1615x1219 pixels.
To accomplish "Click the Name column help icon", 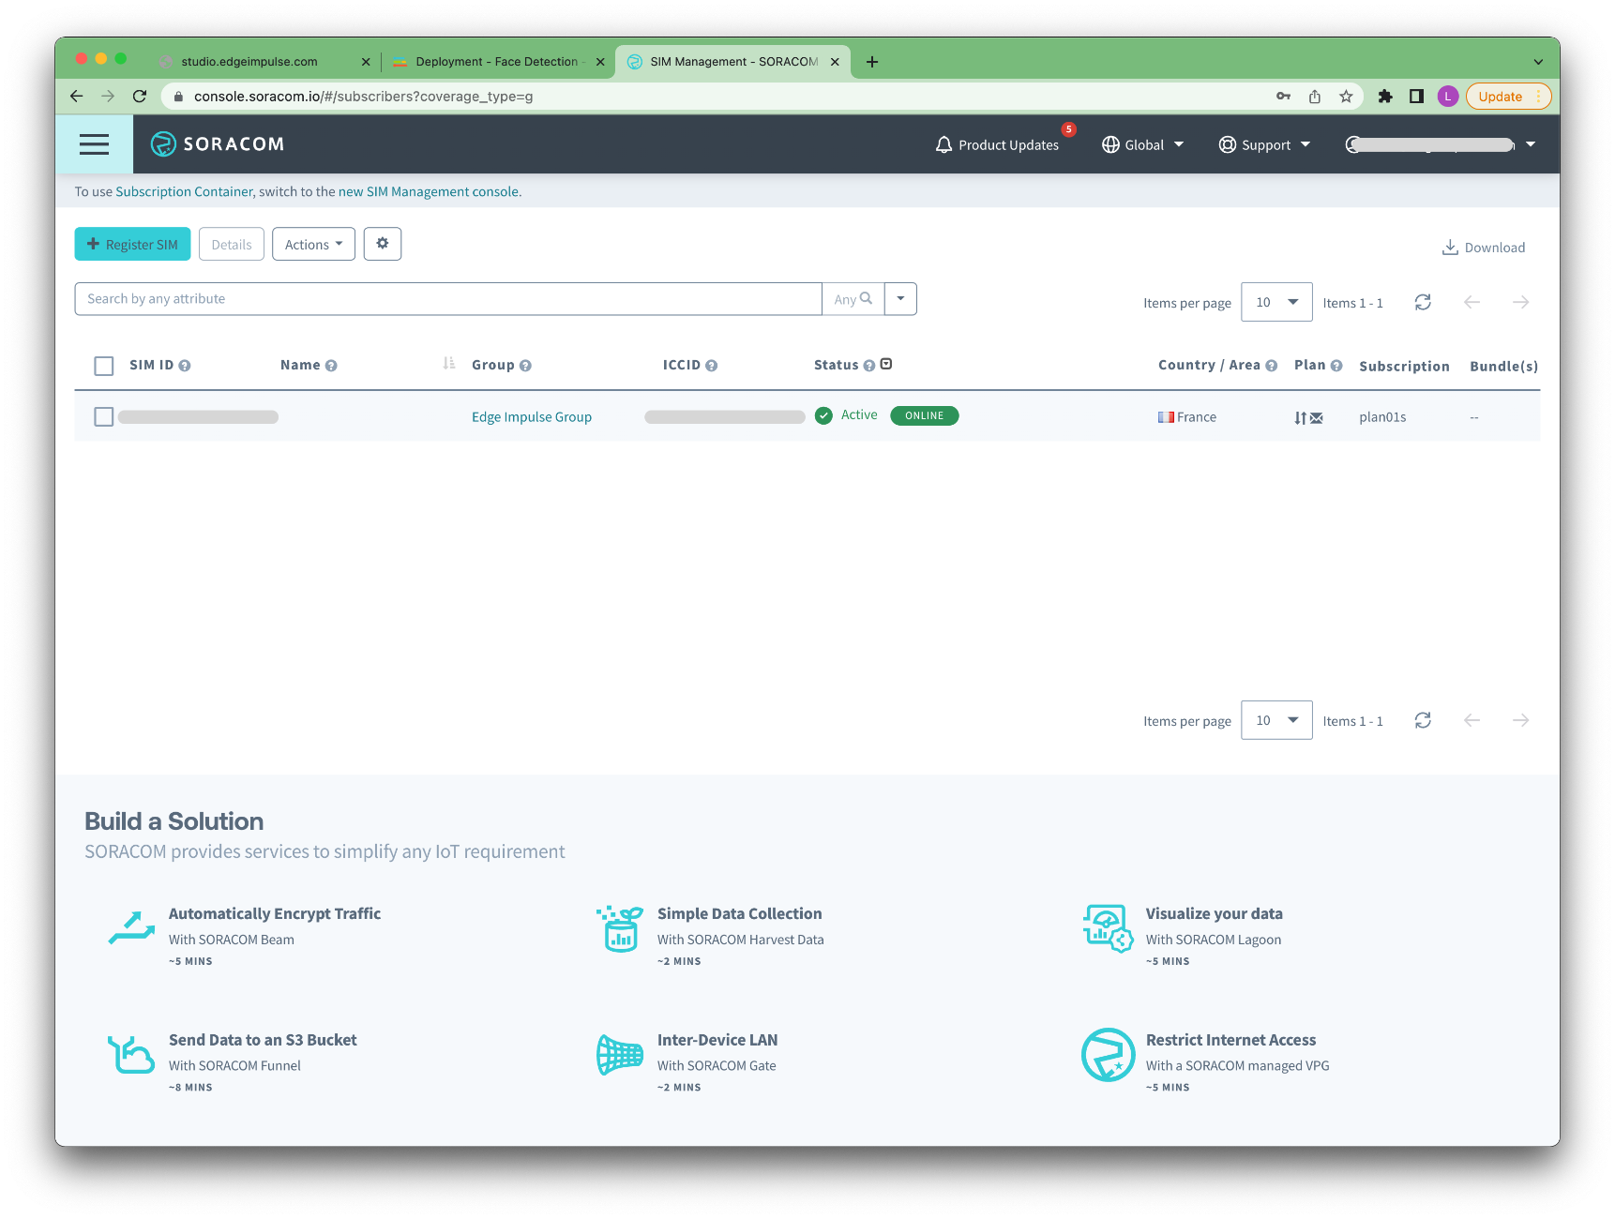I will click(331, 366).
